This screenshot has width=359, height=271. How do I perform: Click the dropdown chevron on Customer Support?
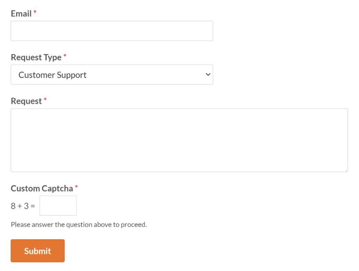[x=208, y=74]
